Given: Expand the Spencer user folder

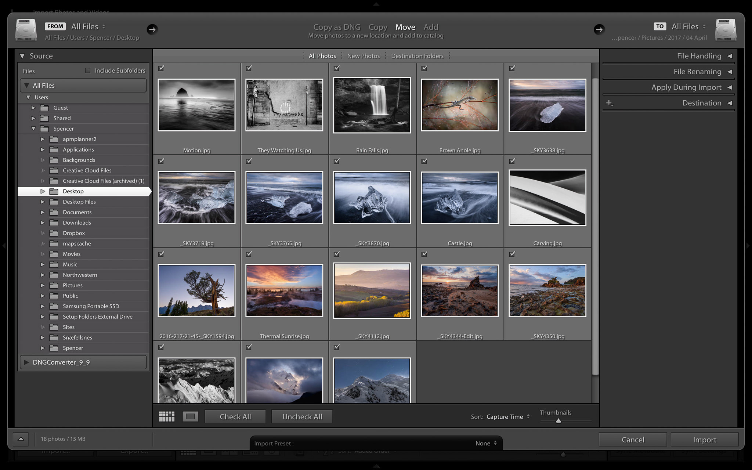Looking at the screenshot, I should 34,128.
